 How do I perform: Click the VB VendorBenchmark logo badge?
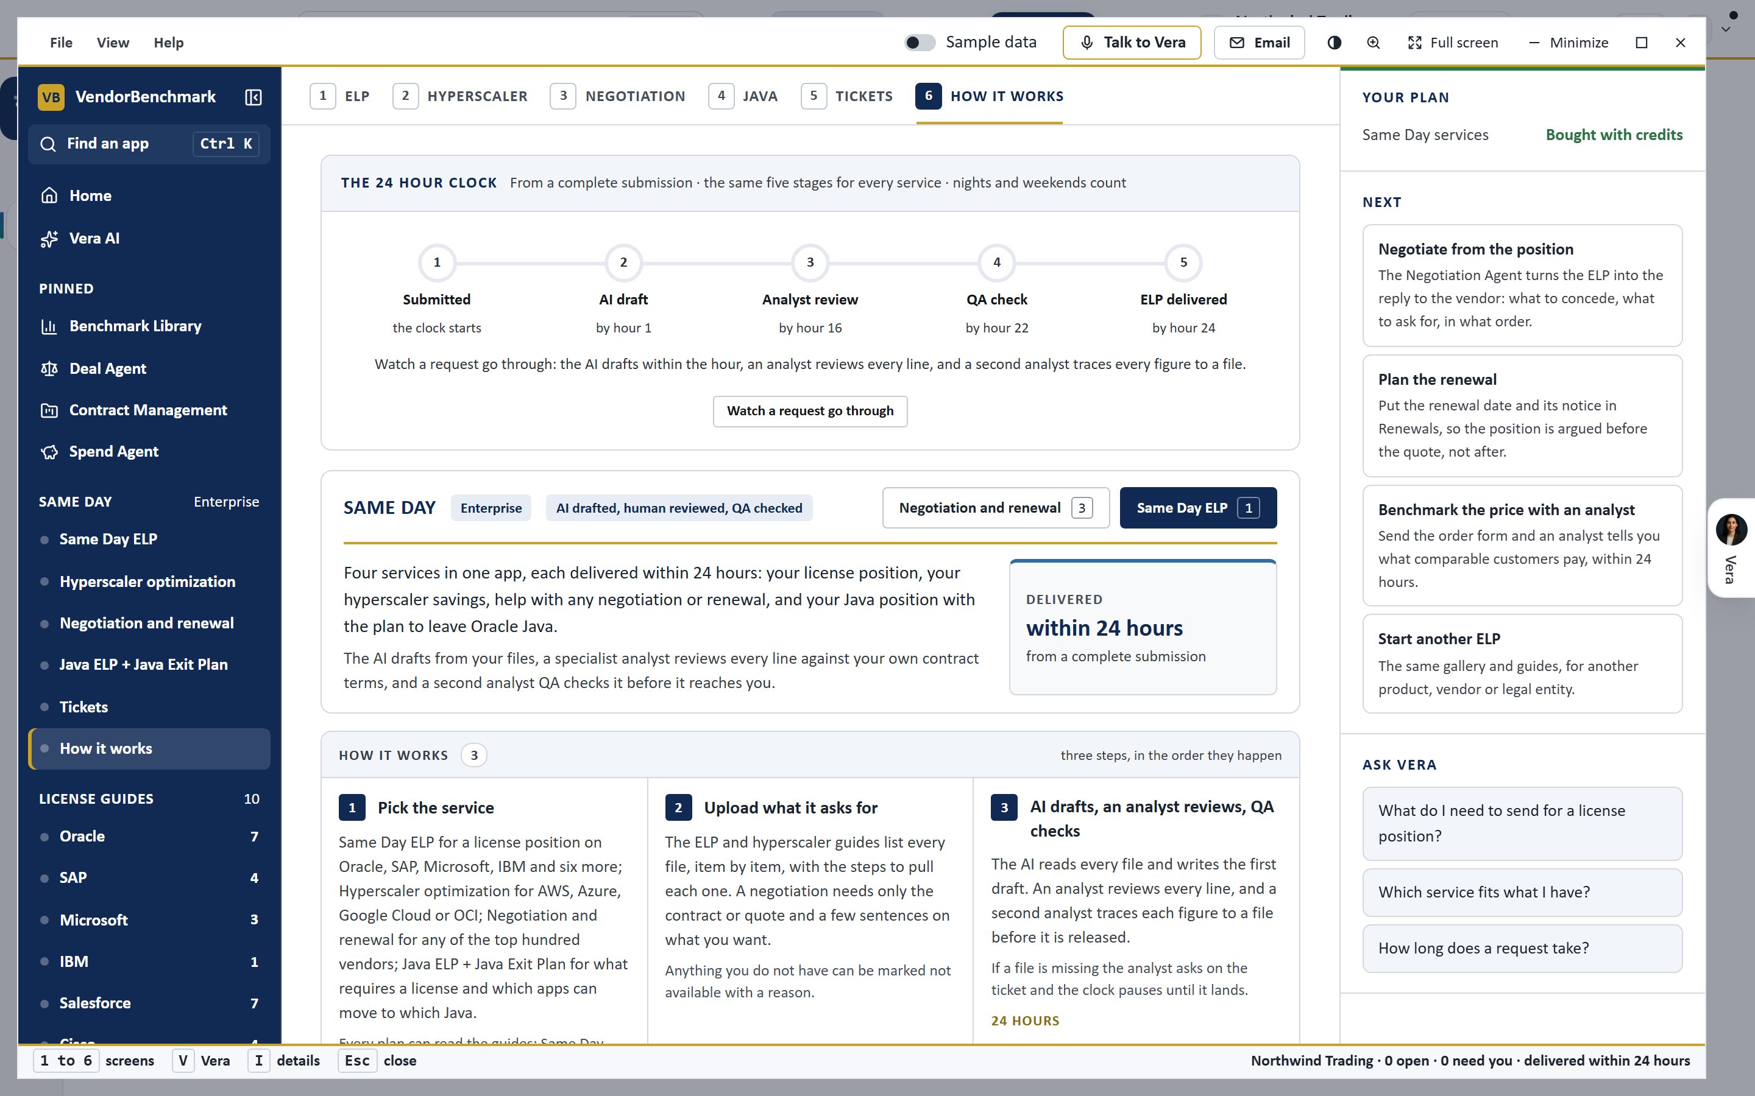click(51, 97)
